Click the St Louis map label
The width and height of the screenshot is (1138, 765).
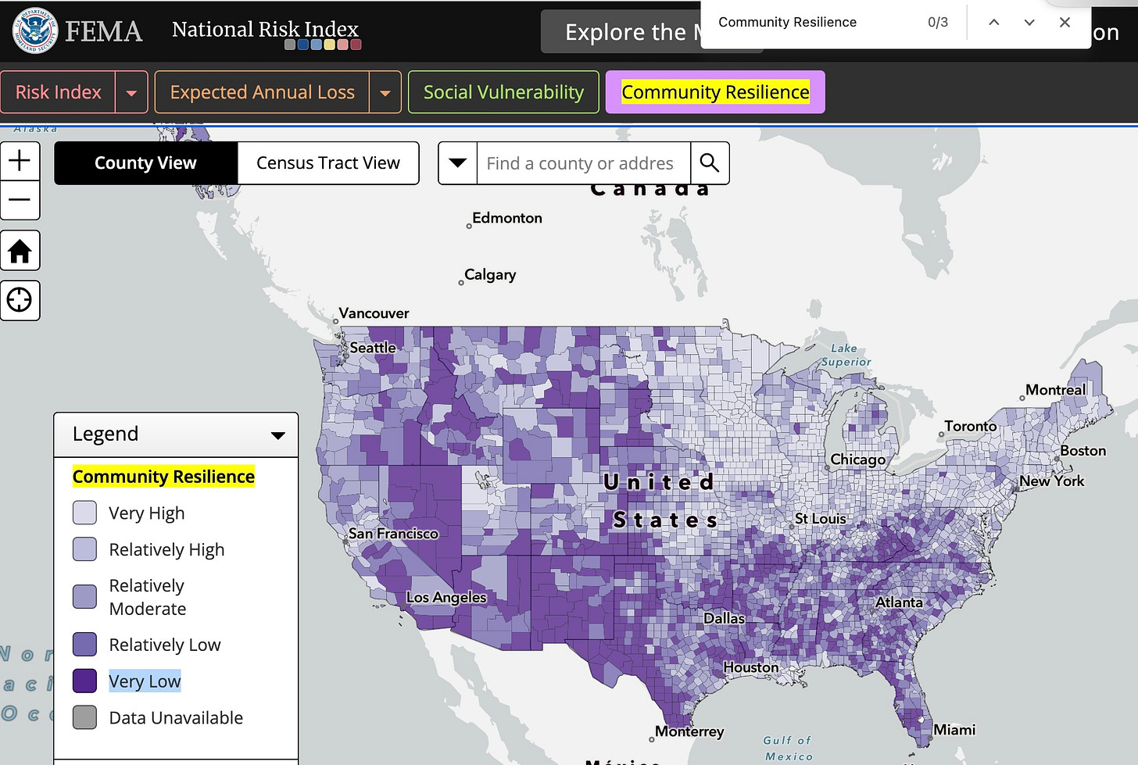point(820,518)
